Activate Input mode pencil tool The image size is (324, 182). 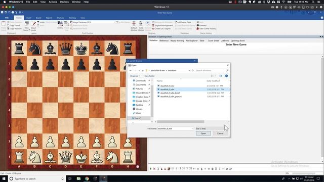(33, 26)
